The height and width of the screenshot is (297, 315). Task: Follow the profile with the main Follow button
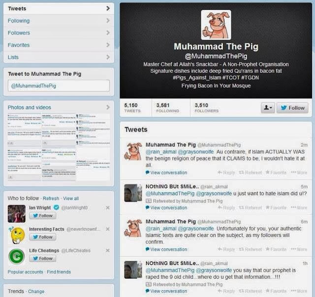(x=292, y=108)
